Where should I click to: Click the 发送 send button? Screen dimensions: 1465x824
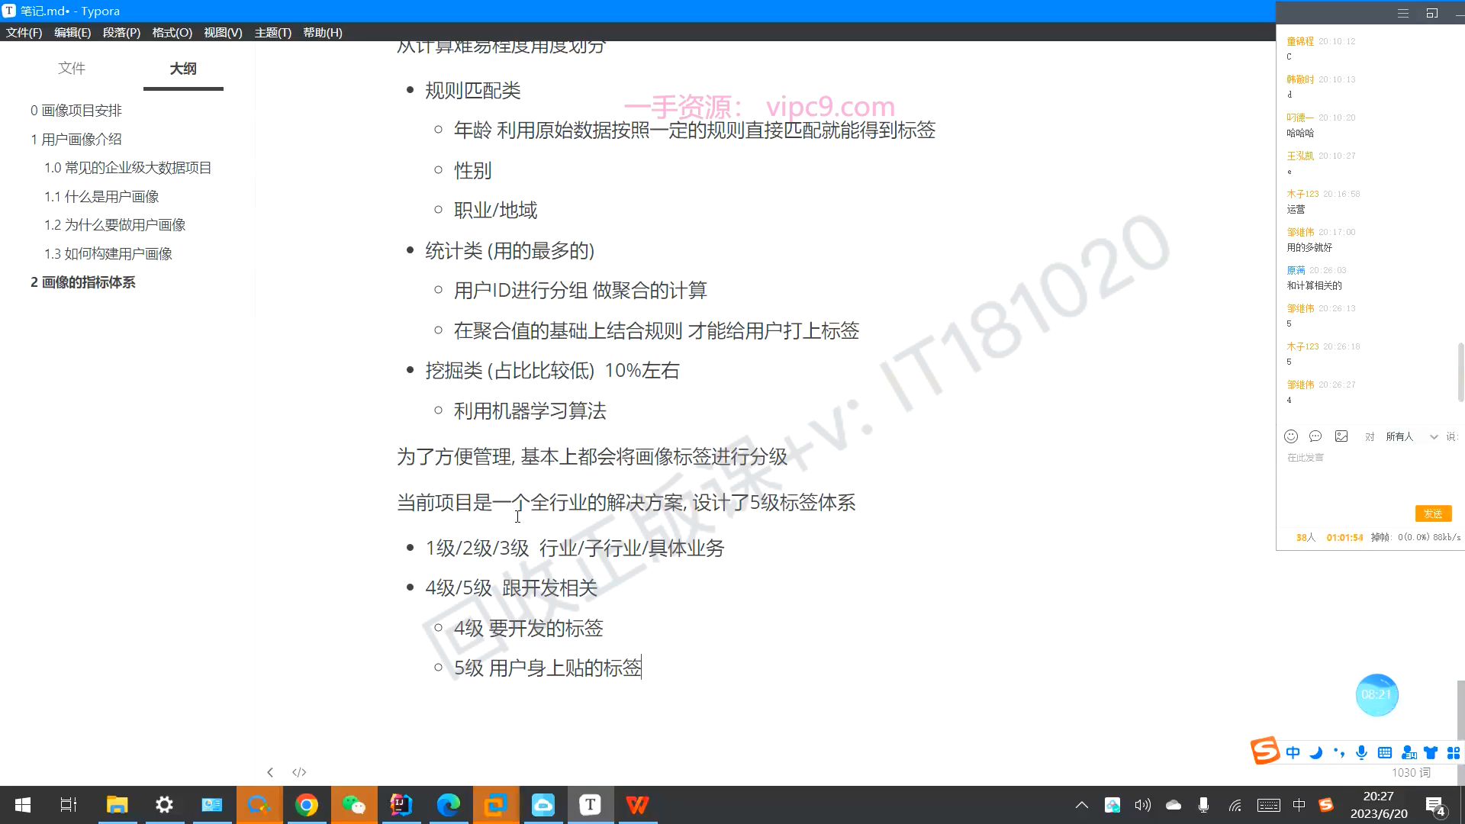(x=1433, y=513)
